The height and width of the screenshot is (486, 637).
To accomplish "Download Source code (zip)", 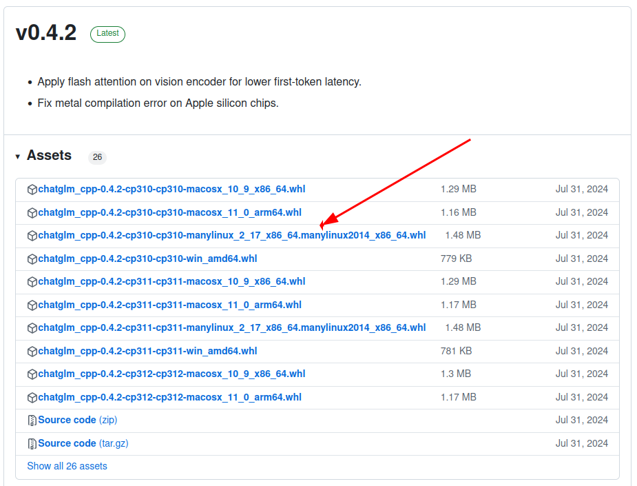I will coord(78,420).
